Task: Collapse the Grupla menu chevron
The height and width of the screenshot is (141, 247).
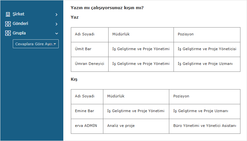Action: point(56,33)
